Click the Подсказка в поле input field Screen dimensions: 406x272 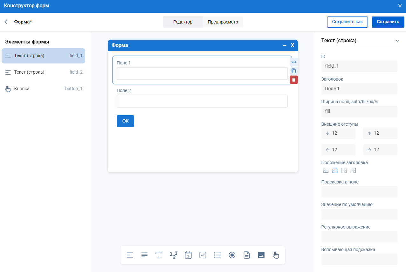click(359, 192)
